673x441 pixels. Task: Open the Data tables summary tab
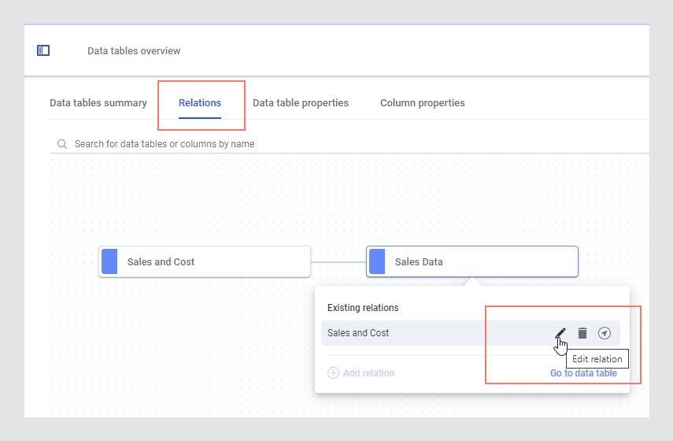(x=98, y=103)
